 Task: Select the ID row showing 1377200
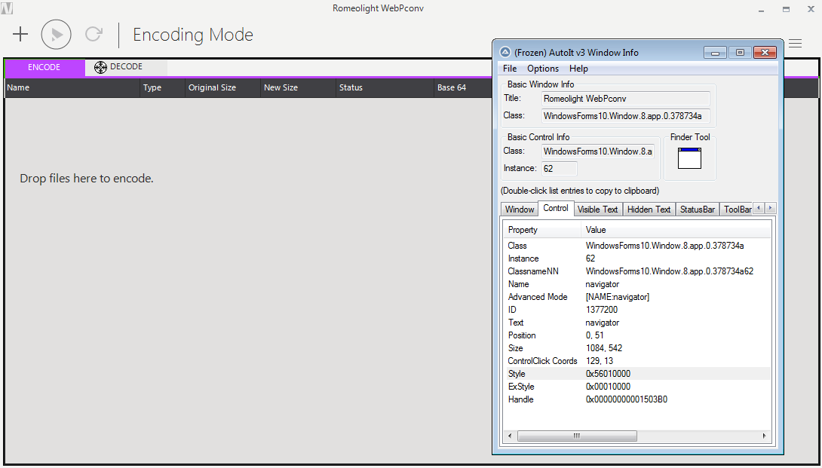(x=637, y=310)
